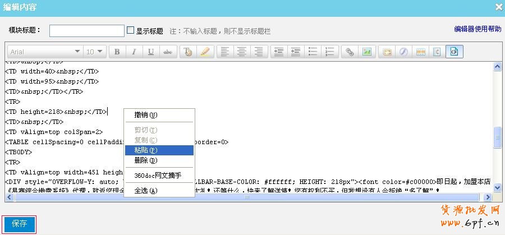The width and height of the screenshot is (505, 235).
Task: Click 撤销 in the context menu
Action: [145, 115]
